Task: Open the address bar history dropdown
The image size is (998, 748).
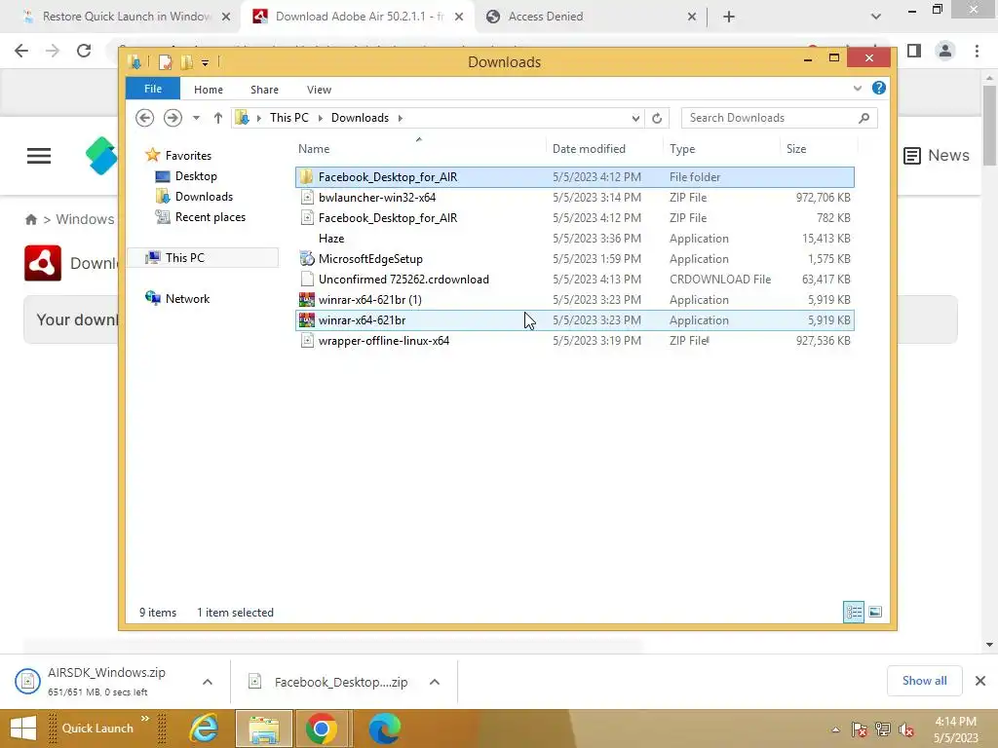Action: [x=635, y=118]
